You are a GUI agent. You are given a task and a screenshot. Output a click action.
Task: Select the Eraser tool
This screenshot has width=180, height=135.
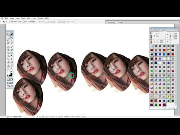8,52
